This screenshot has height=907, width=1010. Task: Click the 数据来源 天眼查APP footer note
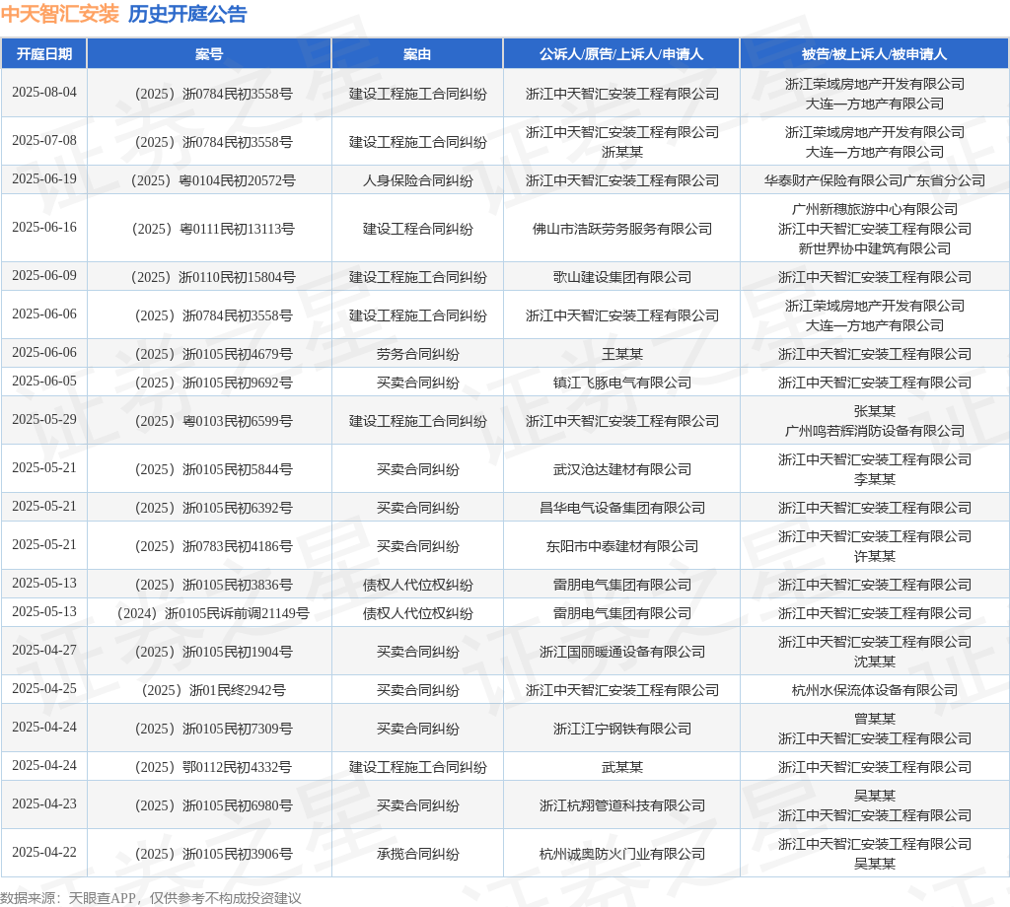(x=151, y=898)
